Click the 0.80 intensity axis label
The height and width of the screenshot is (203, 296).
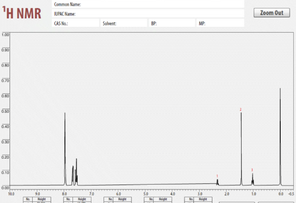[5, 65]
